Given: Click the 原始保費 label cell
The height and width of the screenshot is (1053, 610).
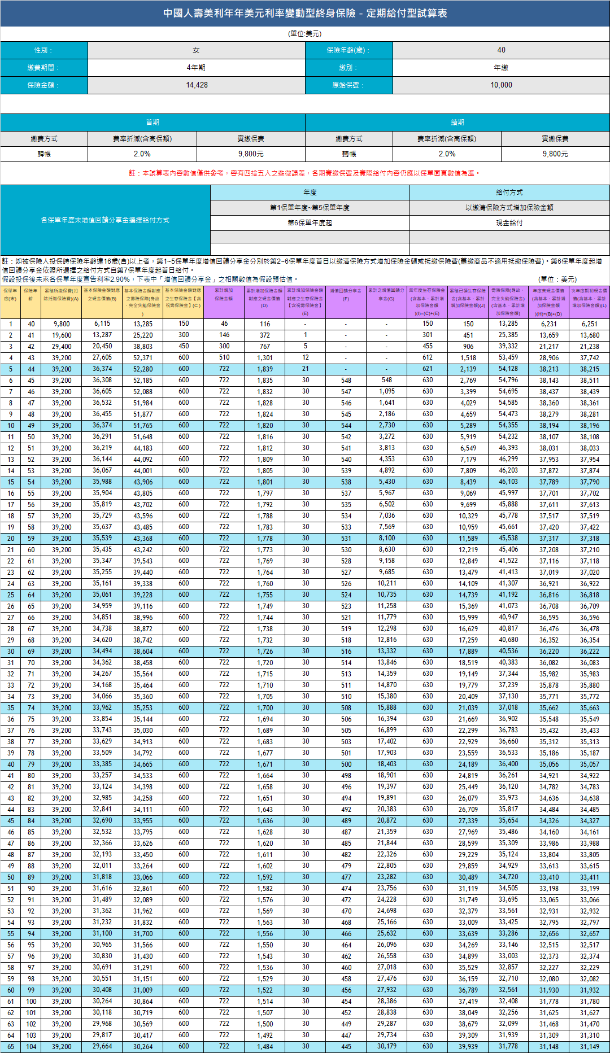Looking at the screenshot, I should click(349, 85).
